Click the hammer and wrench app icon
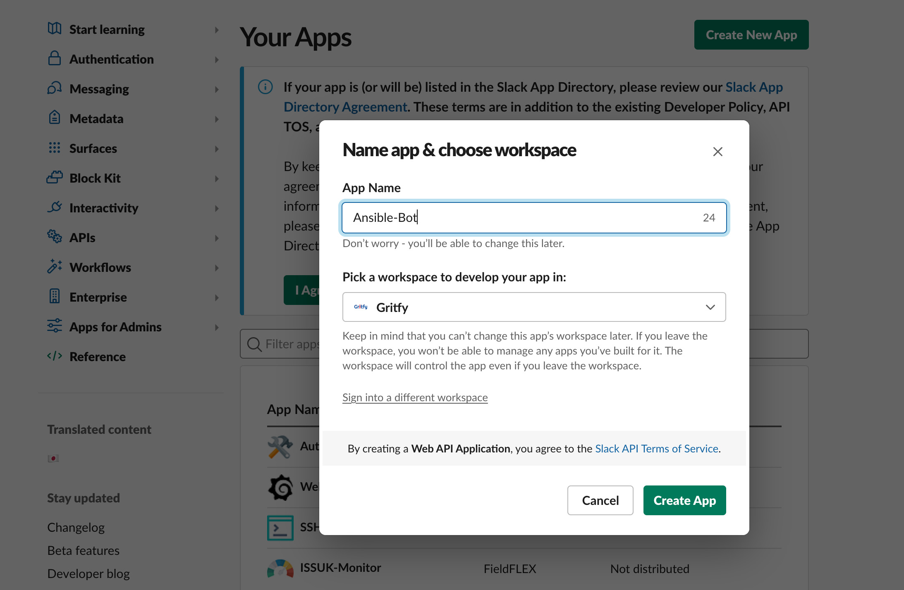This screenshot has height=590, width=904. (x=280, y=447)
